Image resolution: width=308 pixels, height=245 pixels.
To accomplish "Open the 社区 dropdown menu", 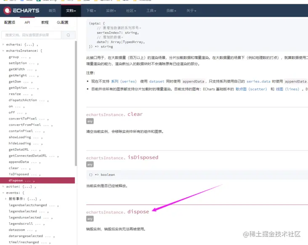I will [131, 11].
